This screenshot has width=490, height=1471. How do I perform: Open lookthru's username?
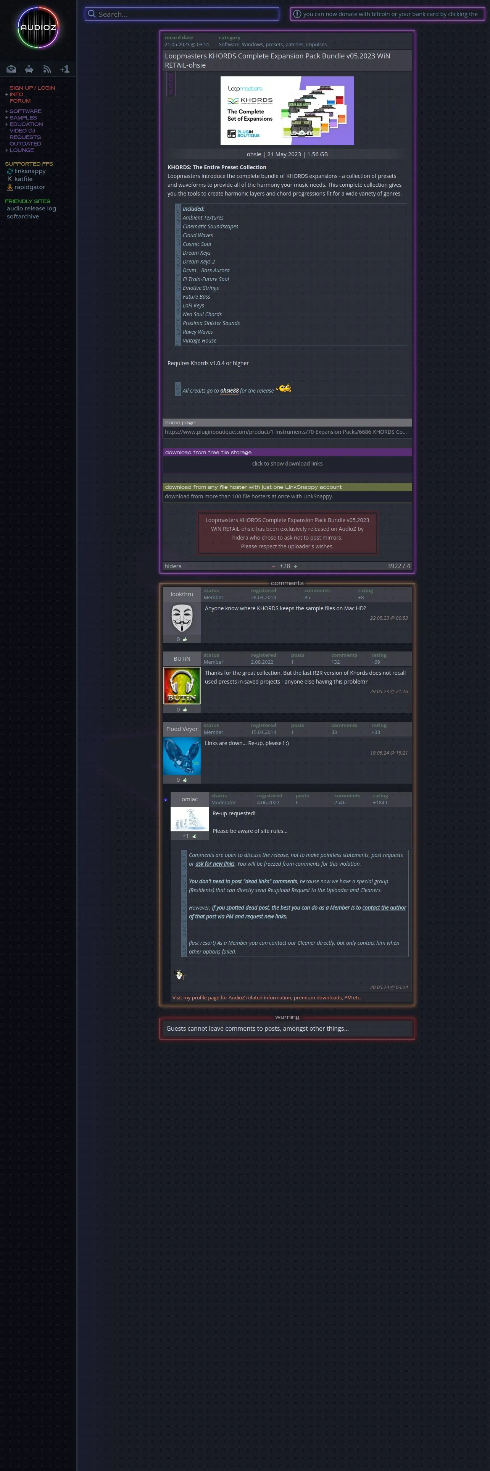click(x=182, y=594)
